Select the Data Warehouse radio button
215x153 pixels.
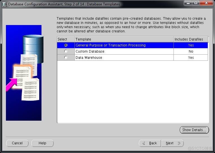coord(66,57)
